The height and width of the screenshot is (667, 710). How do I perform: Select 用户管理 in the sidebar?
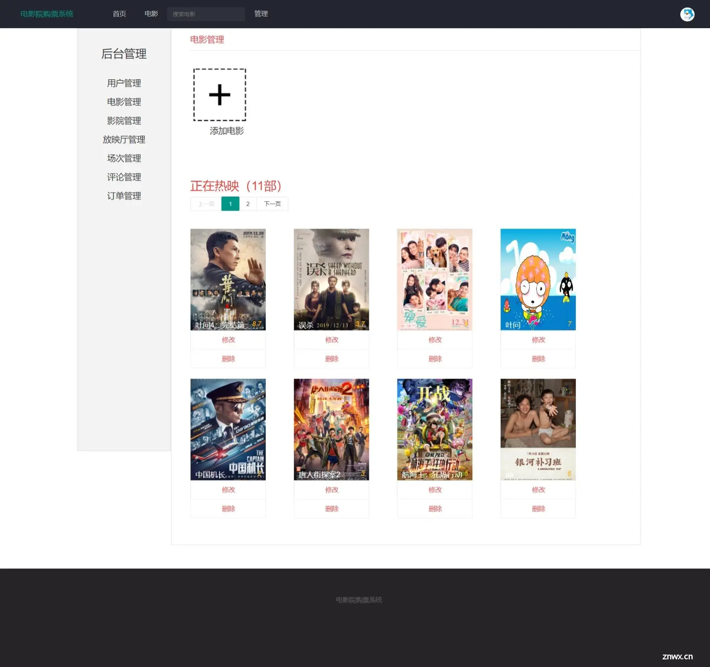(124, 83)
